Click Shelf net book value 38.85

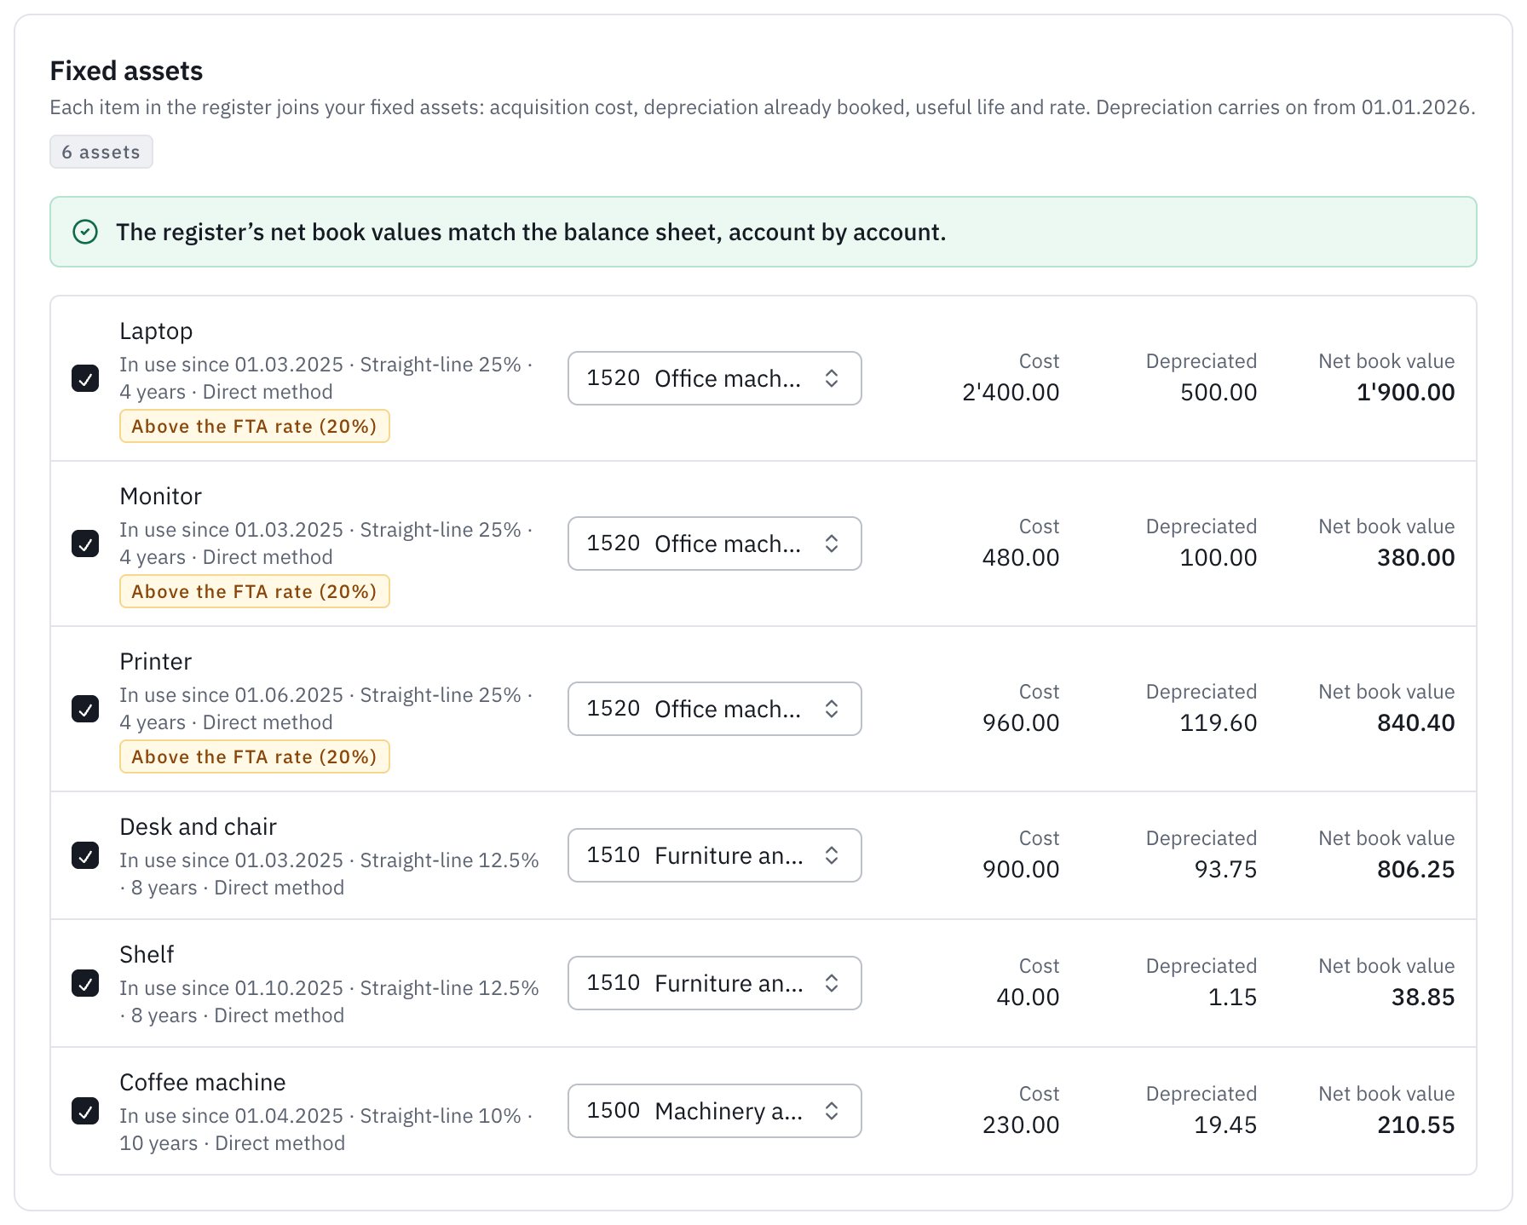coord(1423,997)
